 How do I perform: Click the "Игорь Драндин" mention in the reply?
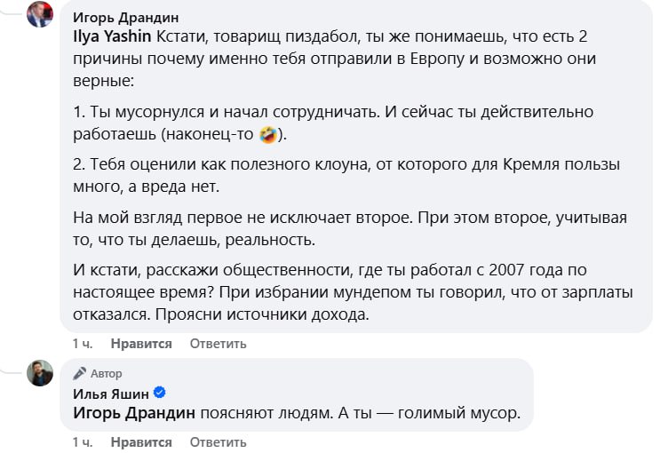(x=133, y=413)
